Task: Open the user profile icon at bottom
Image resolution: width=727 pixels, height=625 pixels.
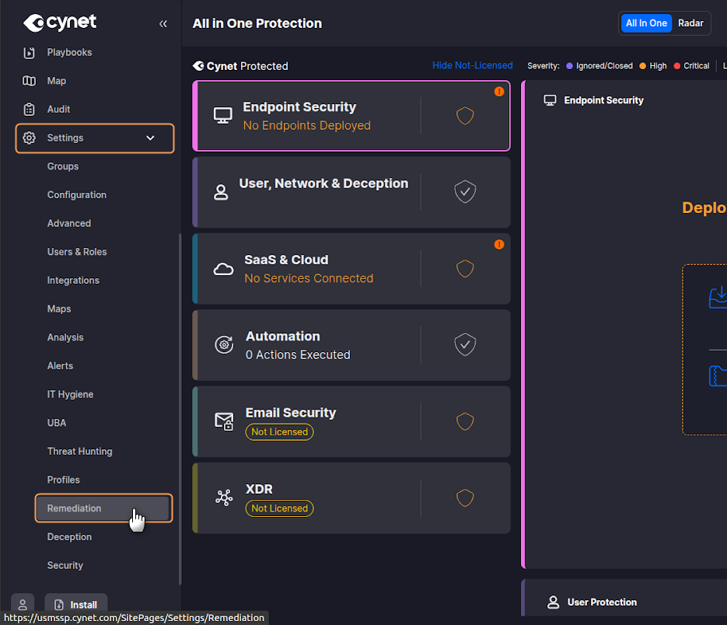Action: (23, 604)
